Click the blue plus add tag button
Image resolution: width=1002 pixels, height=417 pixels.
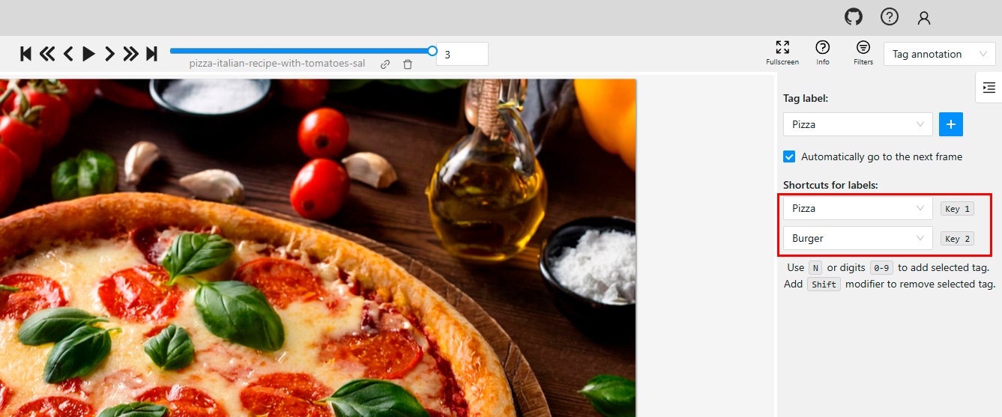tap(951, 124)
